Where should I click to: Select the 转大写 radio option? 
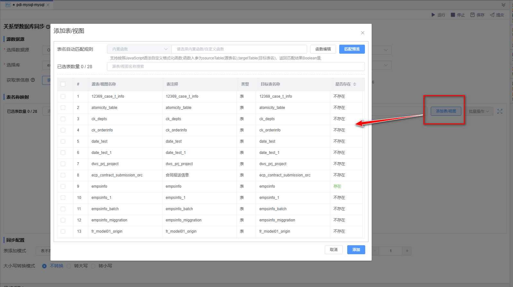coord(69,266)
